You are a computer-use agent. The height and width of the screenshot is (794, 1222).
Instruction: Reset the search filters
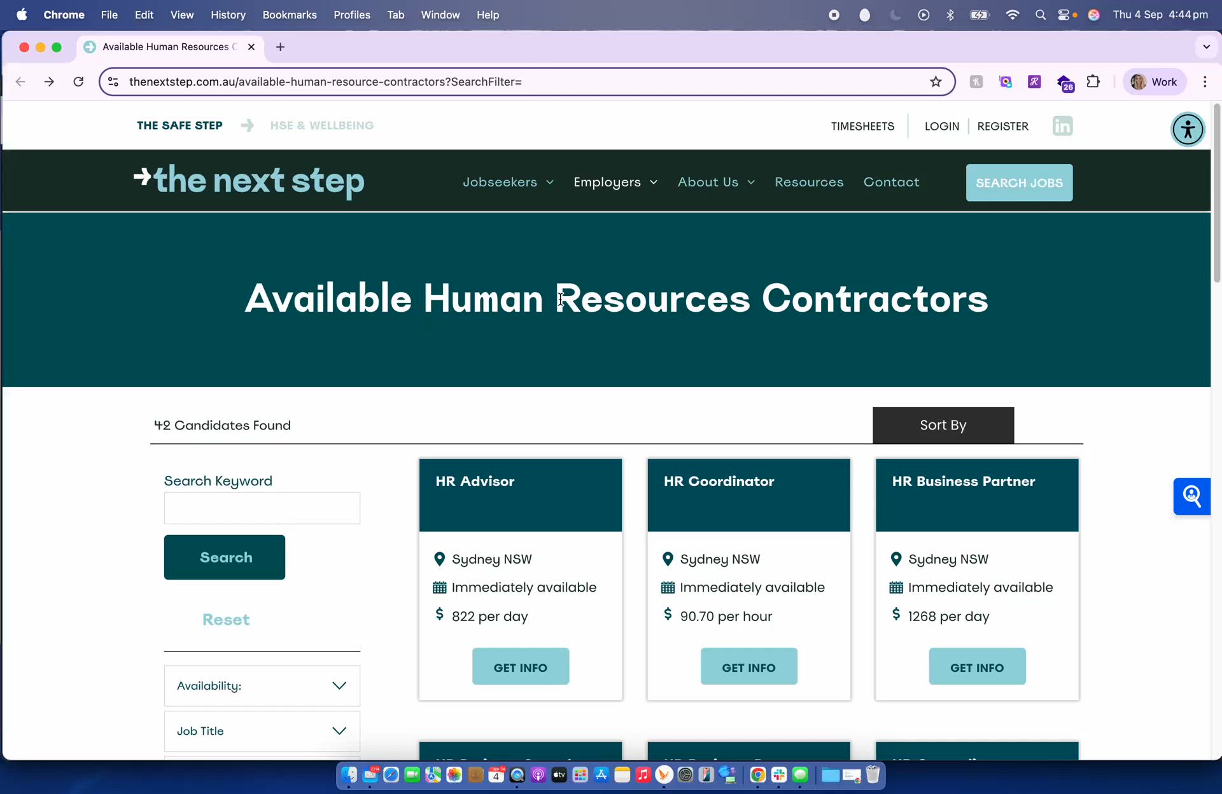click(x=226, y=620)
